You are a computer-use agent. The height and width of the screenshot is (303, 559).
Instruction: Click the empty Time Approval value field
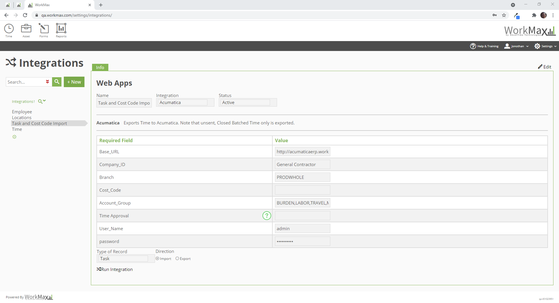[x=303, y=216]
